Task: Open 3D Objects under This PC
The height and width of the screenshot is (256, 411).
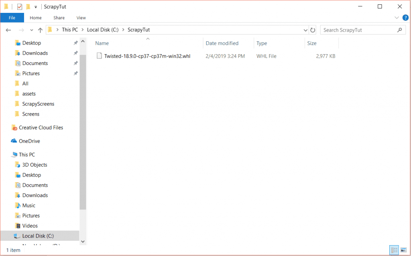Action: coord(35,165)
